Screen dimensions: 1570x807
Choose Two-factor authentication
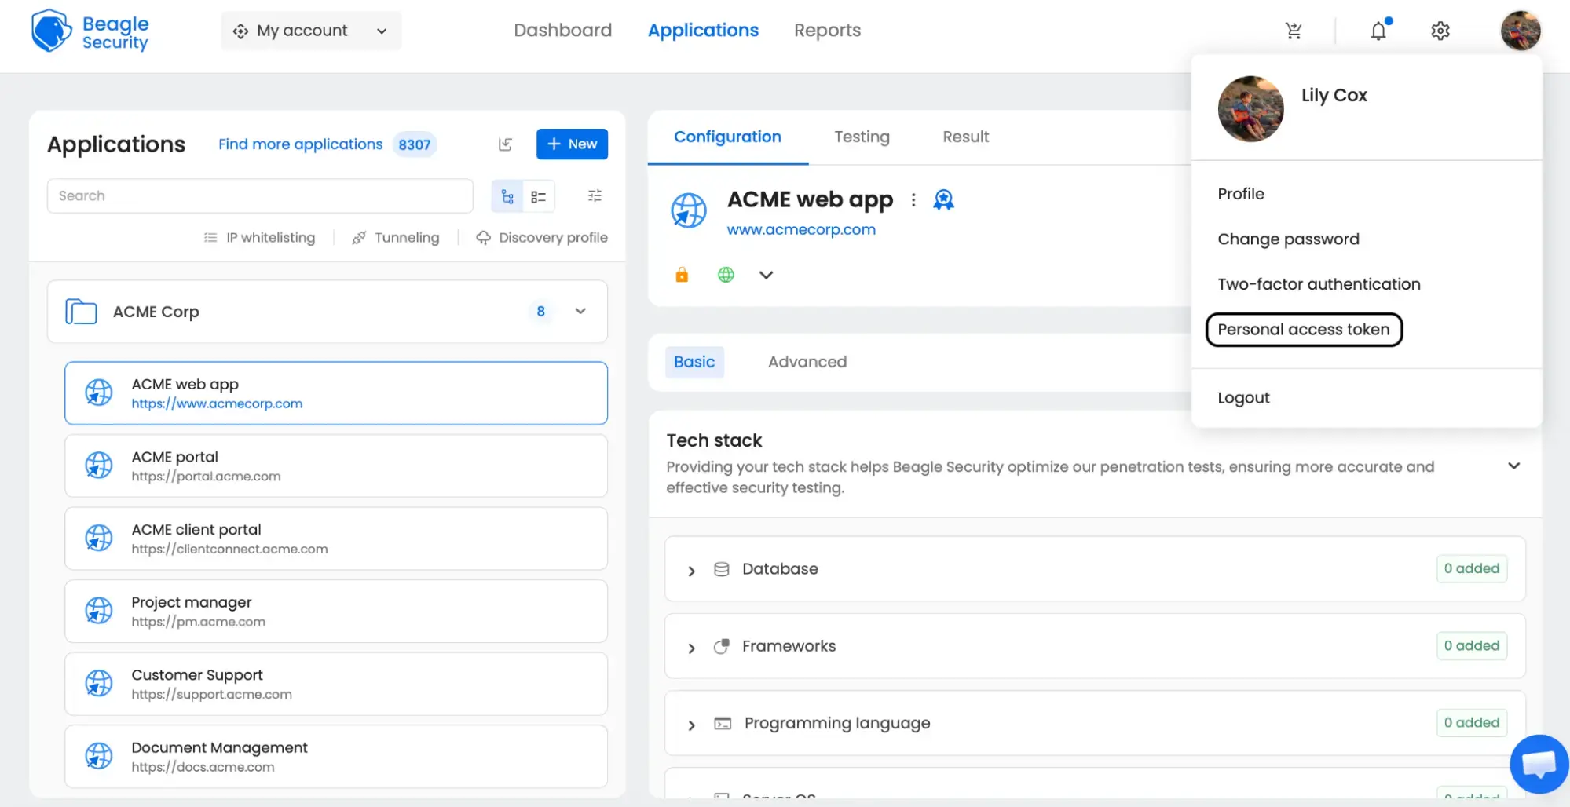click(x=1319, y=284)
